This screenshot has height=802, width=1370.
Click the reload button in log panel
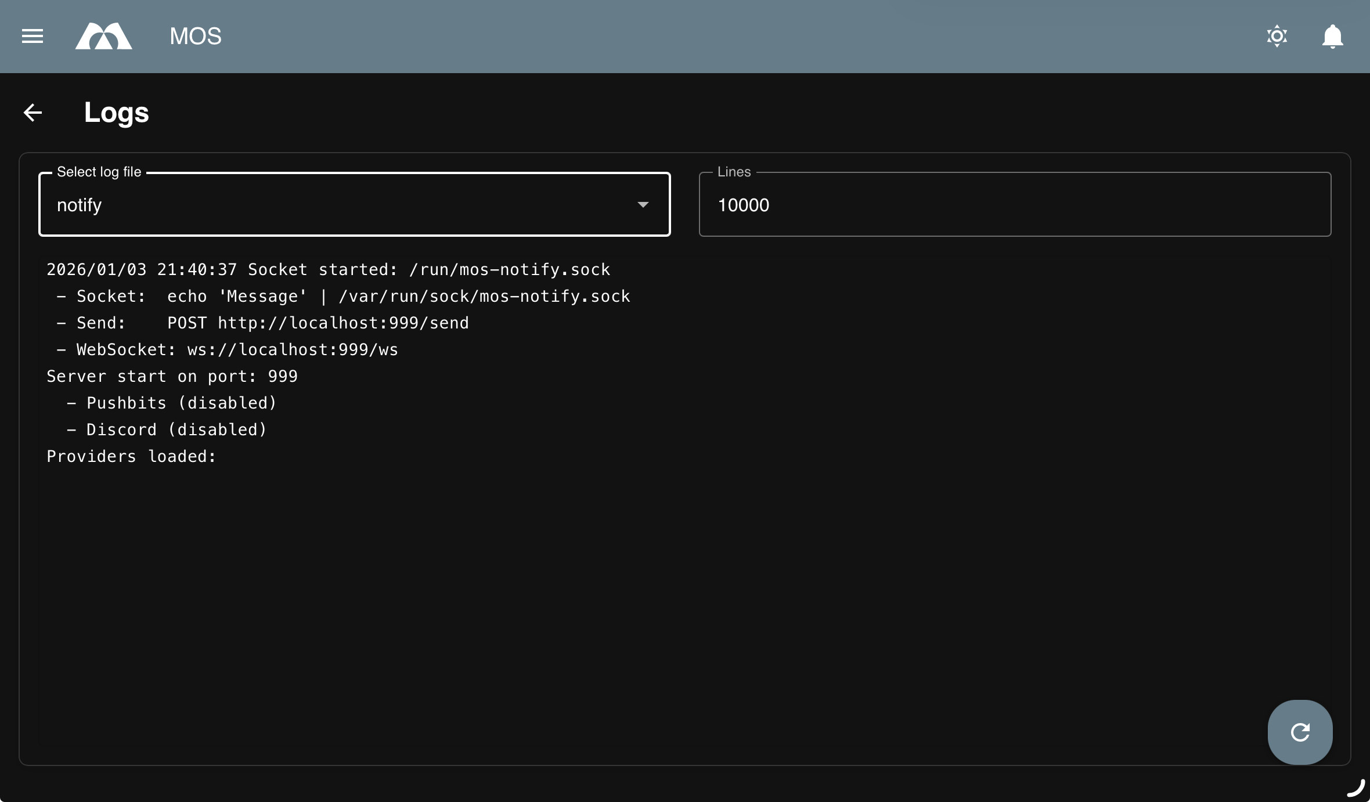[x=1299, y=732]
